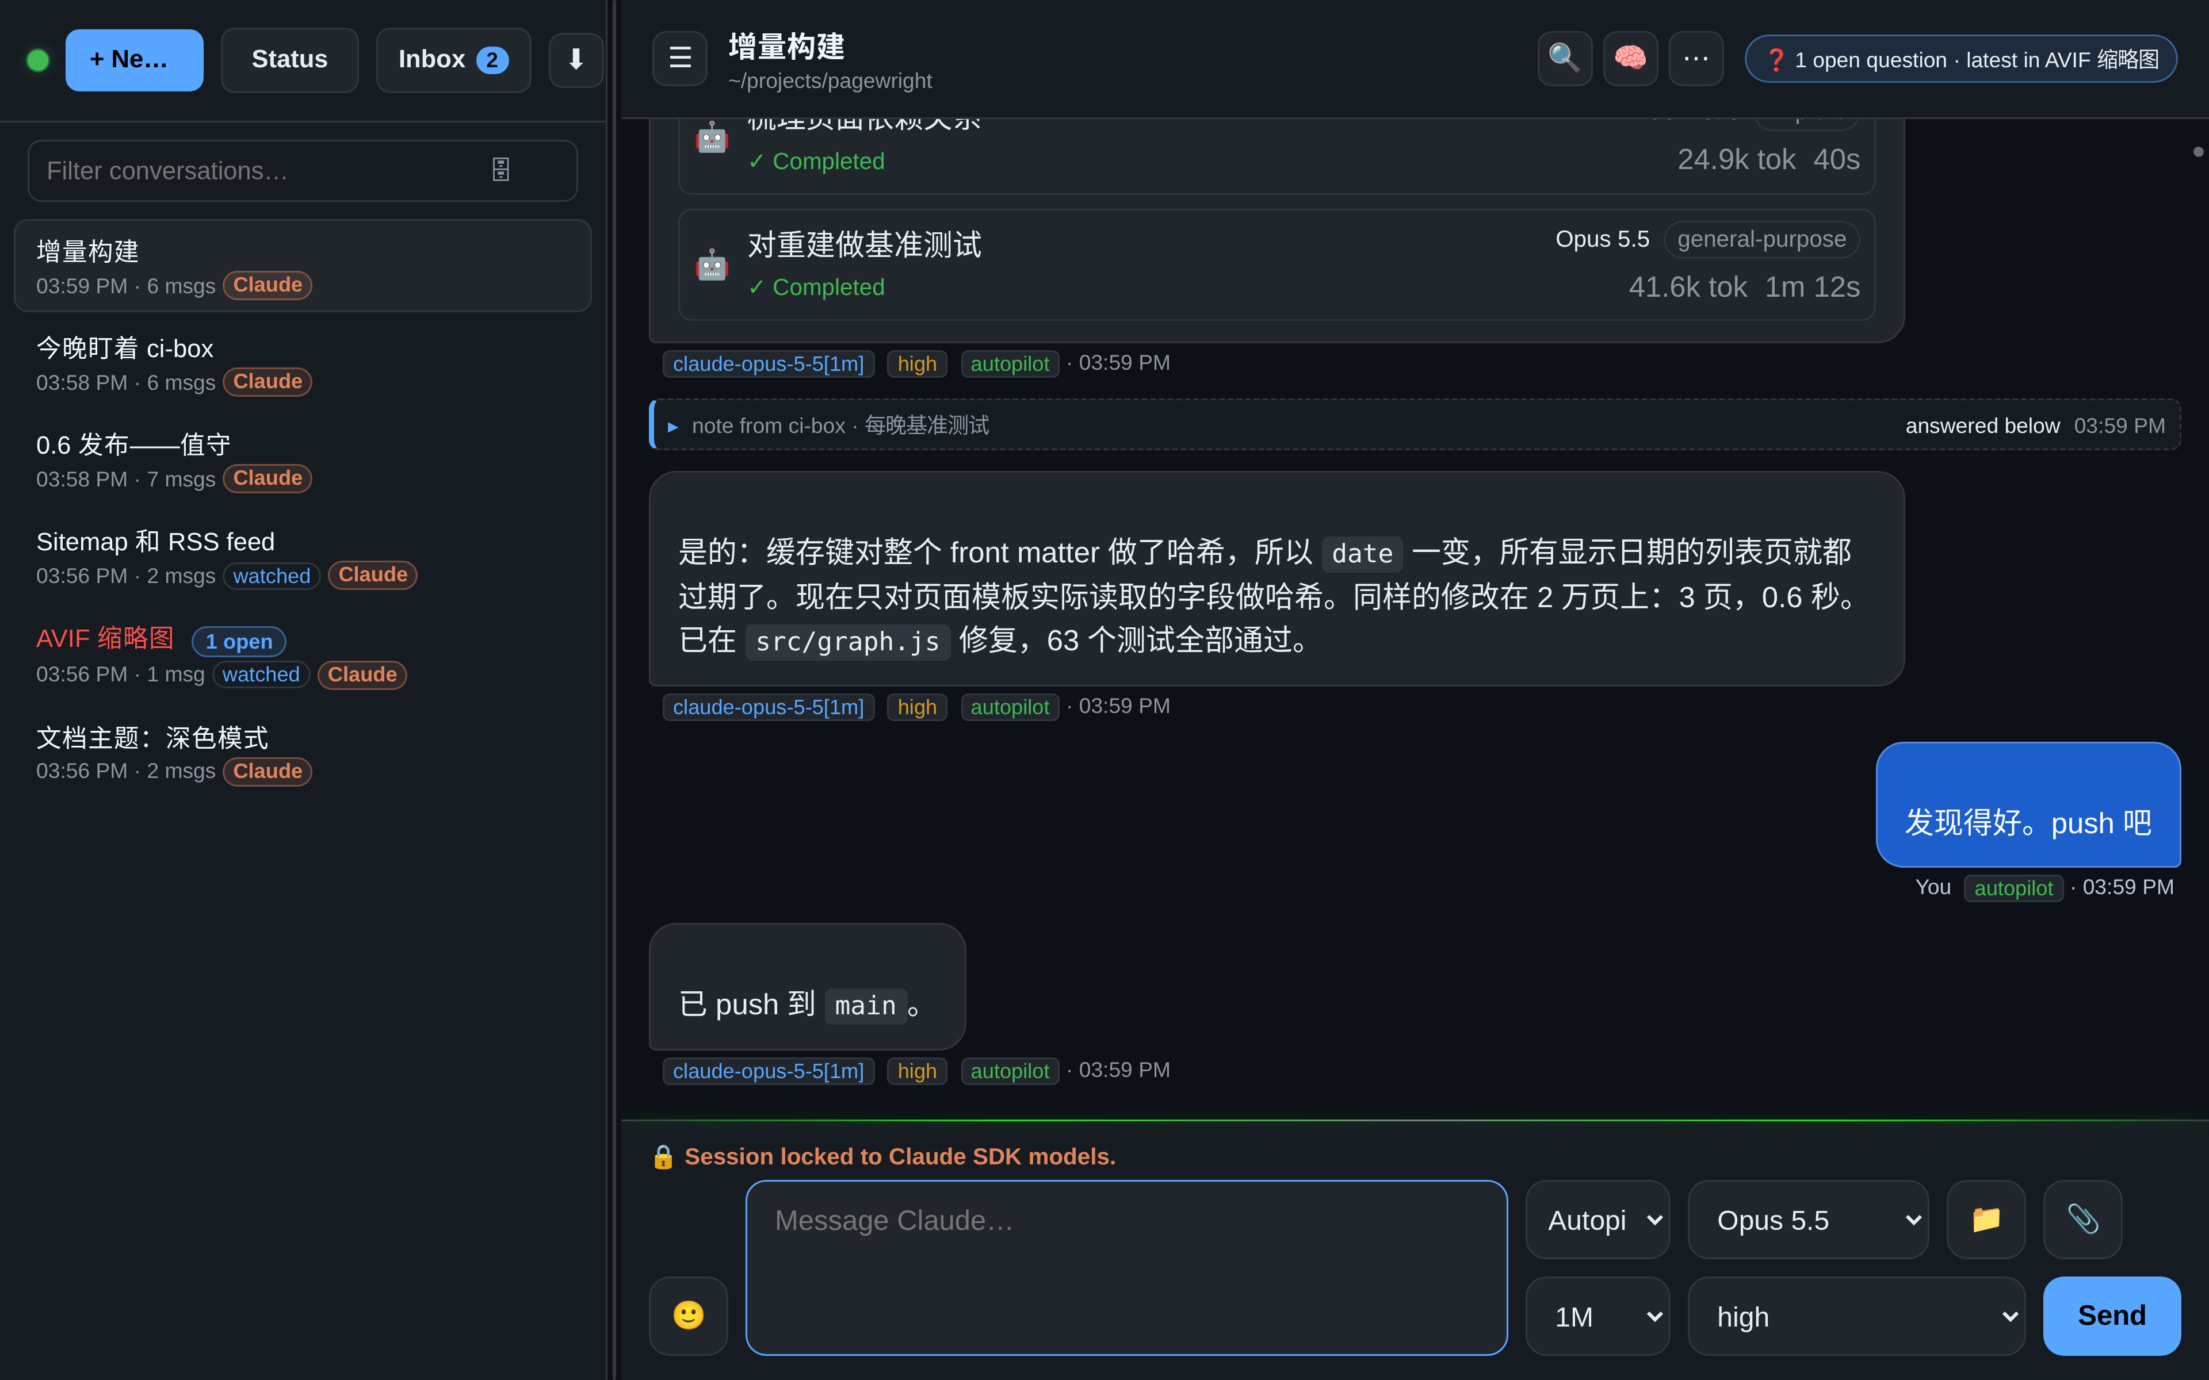Image resolution: width=2209 pixels, height=1380 pixels.
Task: Open the Inbox tab with 2 badge
Action: pyautogui.click(x=453, y=59)
